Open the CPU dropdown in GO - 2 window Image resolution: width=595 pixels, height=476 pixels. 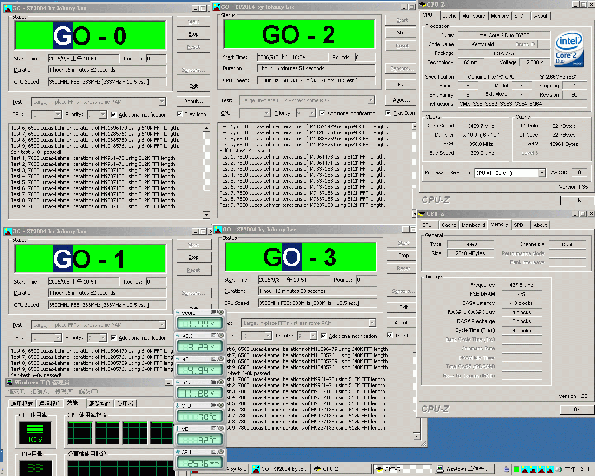pos(266,113)
